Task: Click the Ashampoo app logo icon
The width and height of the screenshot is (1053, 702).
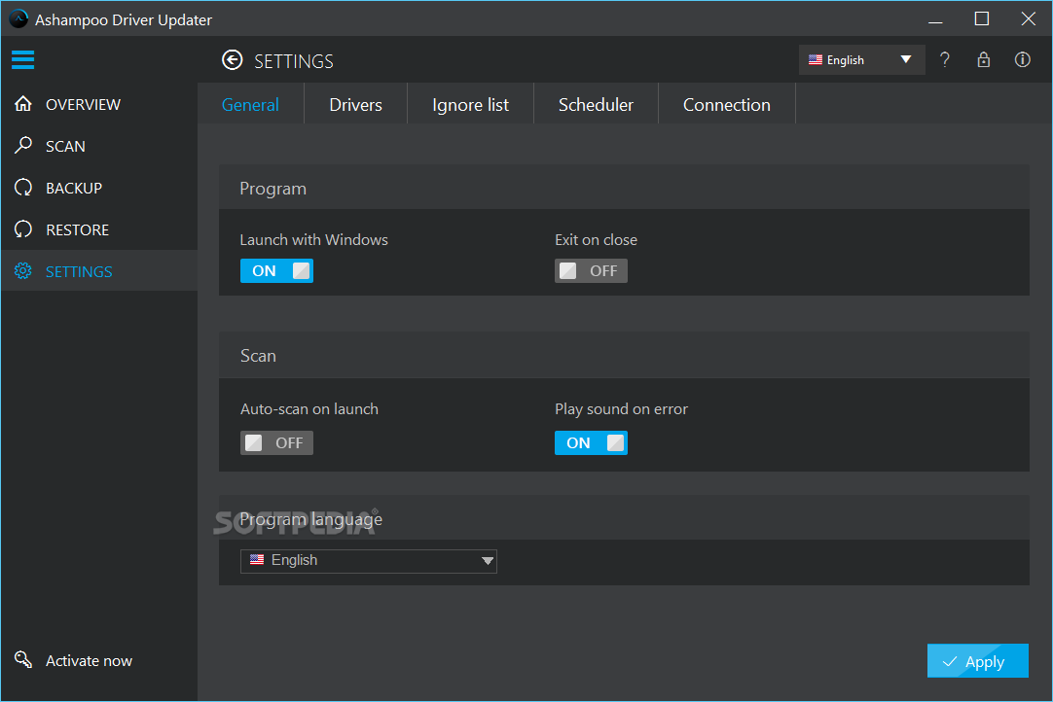Action: pyautogui.click(x=18, y=18)
